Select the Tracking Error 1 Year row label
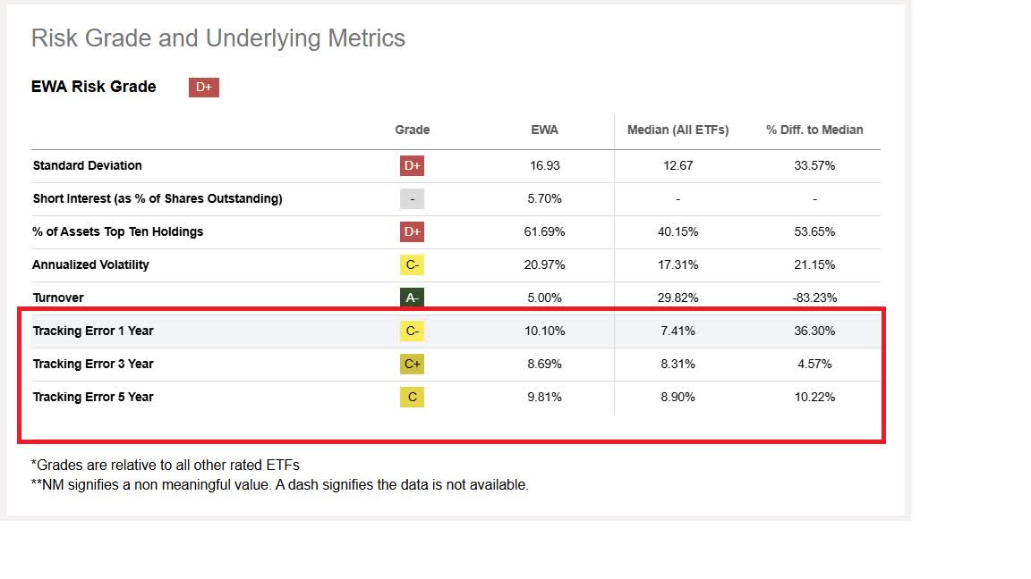The height and width of the screenshot is (579, 1031). (93, 331)
